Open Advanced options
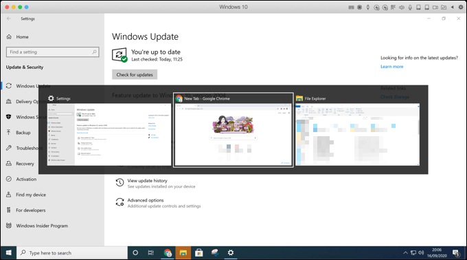 [146, 200]
